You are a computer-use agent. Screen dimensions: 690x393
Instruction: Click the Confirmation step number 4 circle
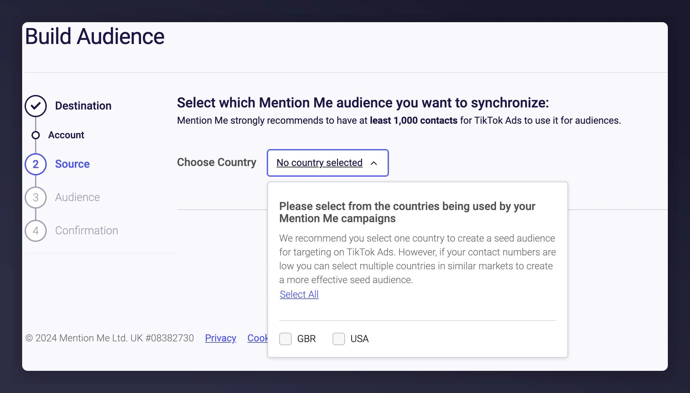click(x=36, y=231)
